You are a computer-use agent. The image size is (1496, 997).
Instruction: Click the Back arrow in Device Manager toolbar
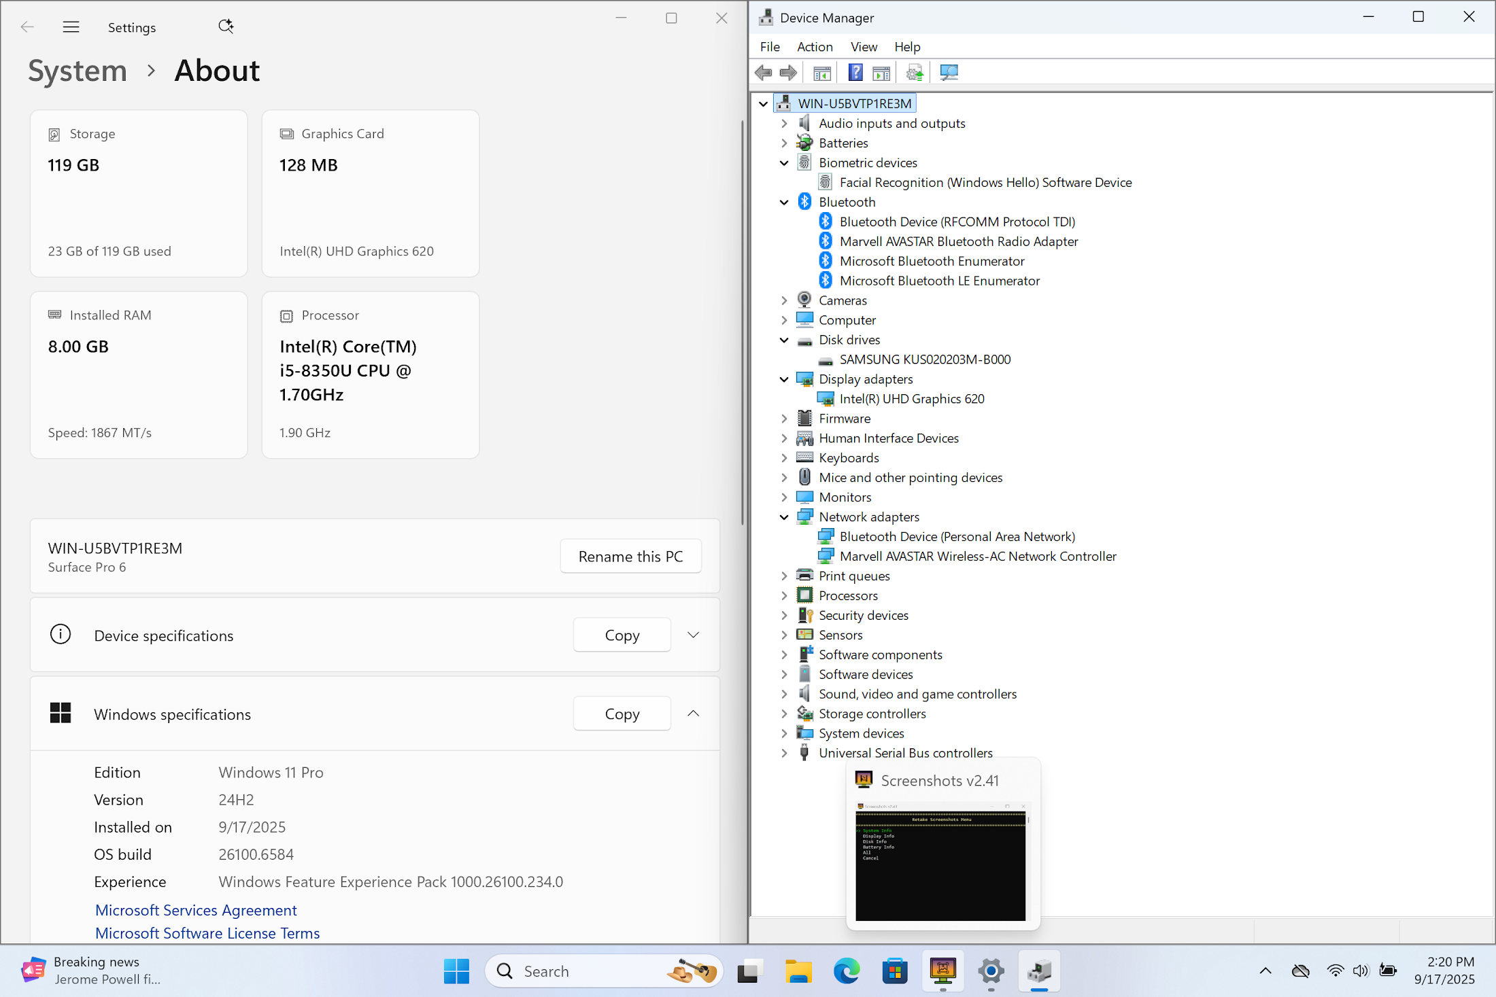[763, 73]
